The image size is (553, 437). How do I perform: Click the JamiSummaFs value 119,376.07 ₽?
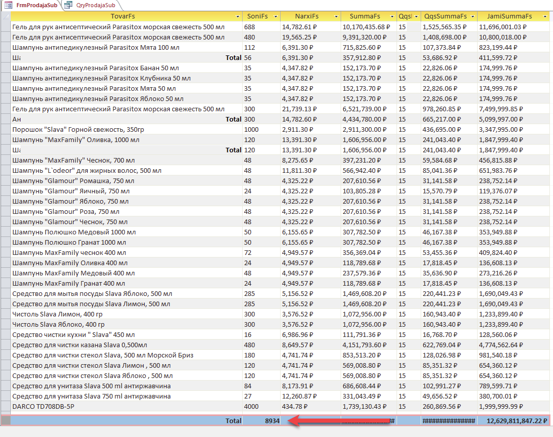498,191
